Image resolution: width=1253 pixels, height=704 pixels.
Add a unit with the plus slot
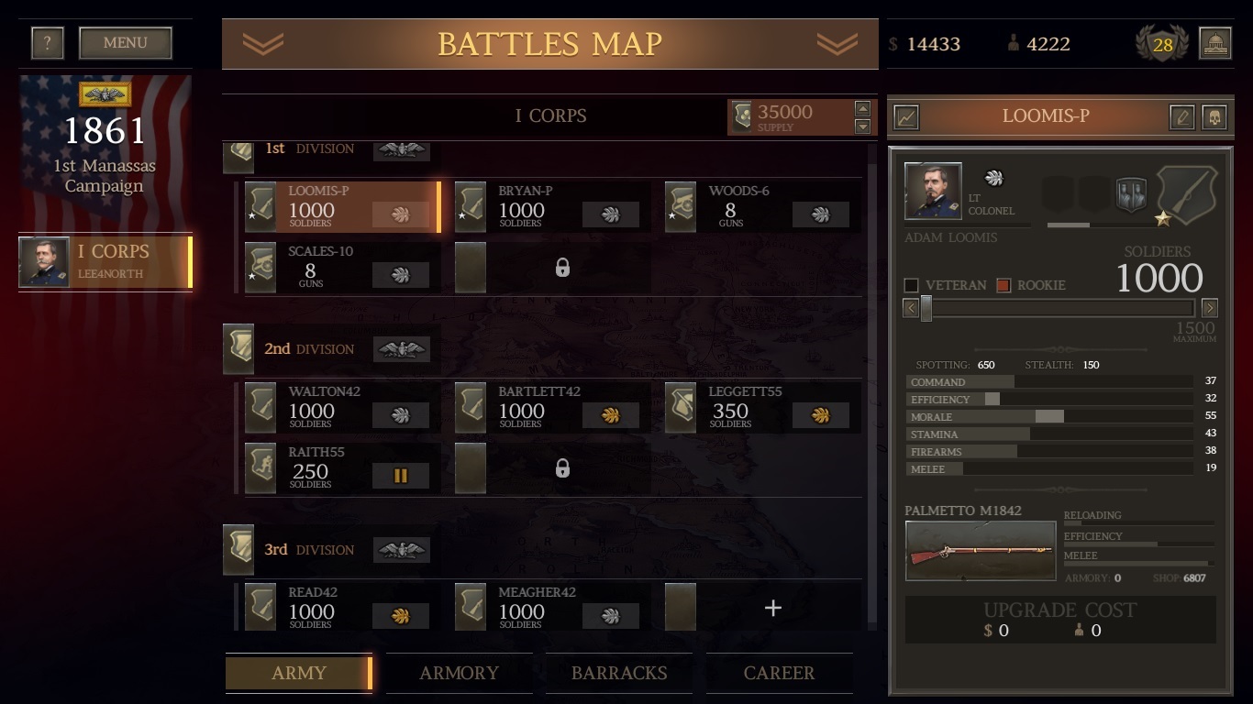[x=773, y=608]
